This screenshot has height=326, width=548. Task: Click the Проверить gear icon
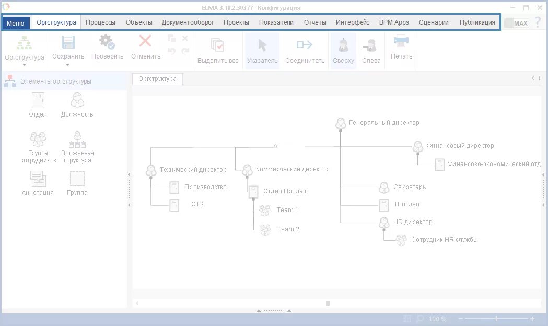[x=107, y=42]
